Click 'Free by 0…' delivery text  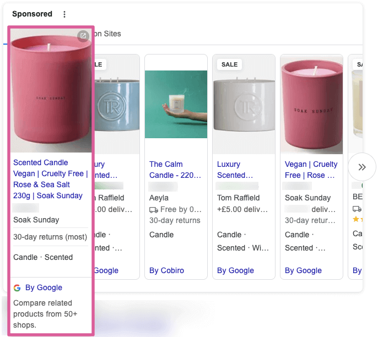[181, 209]
